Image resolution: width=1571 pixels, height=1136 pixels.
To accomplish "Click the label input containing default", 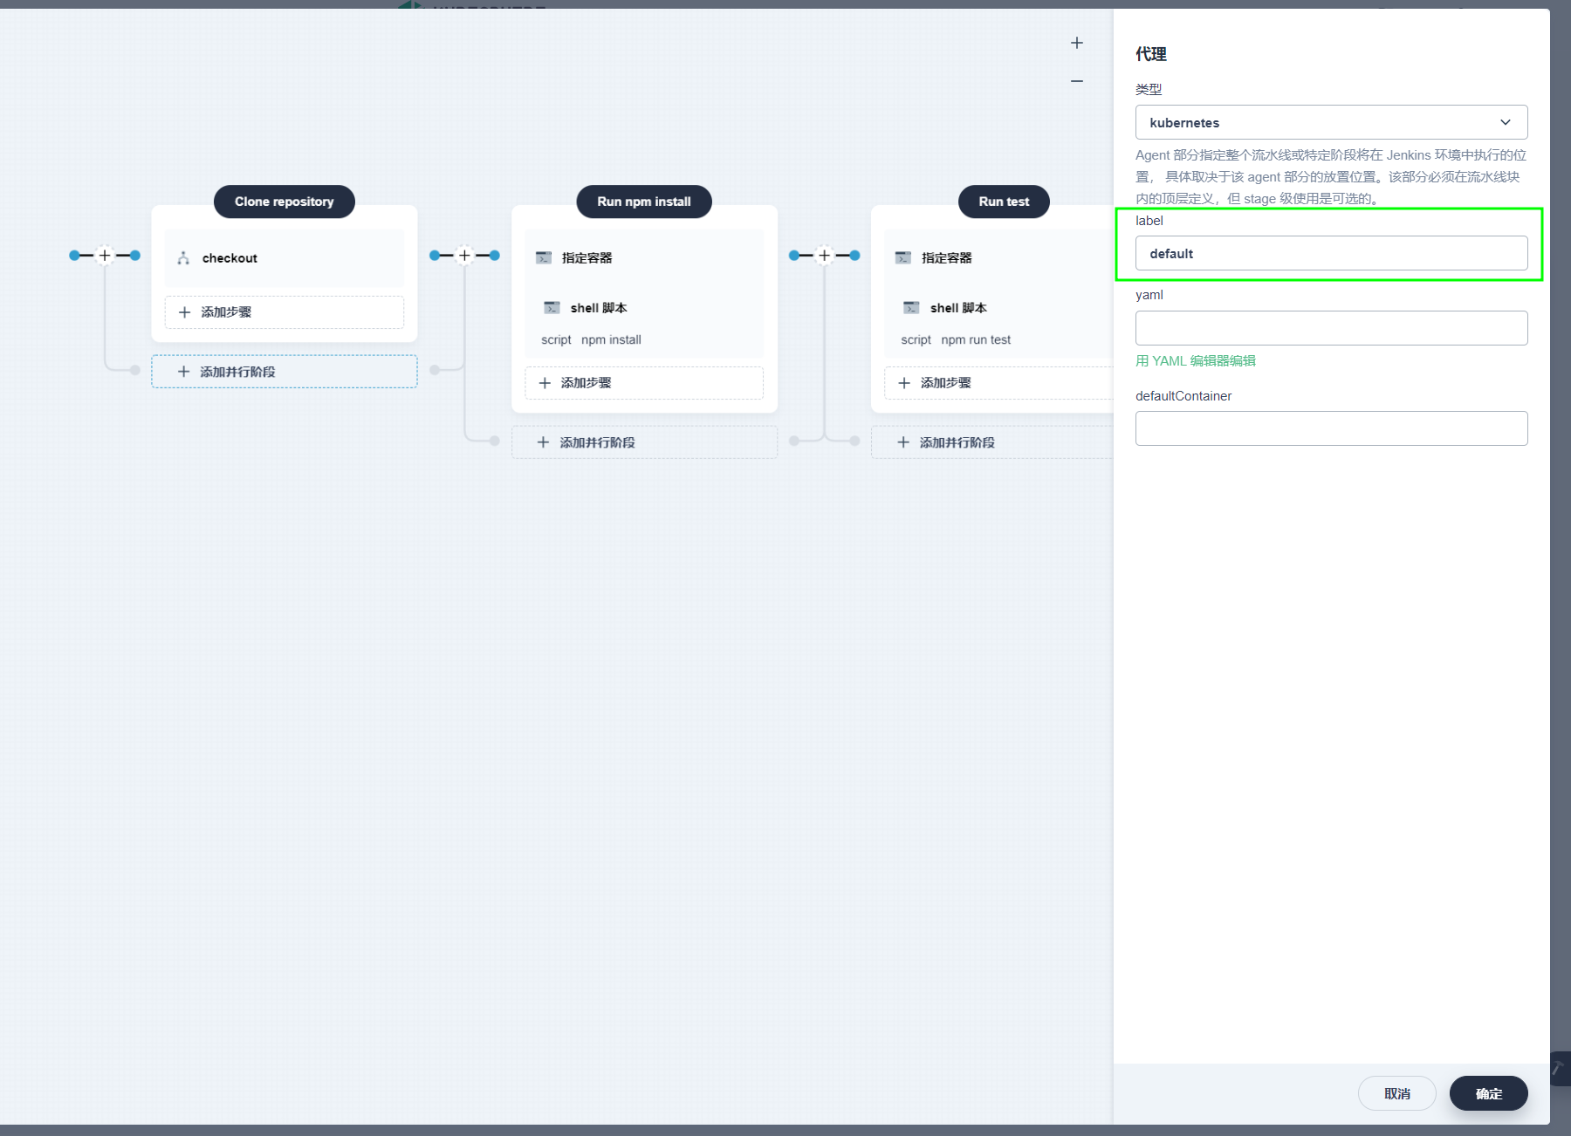I will (x=1329, y=253).
